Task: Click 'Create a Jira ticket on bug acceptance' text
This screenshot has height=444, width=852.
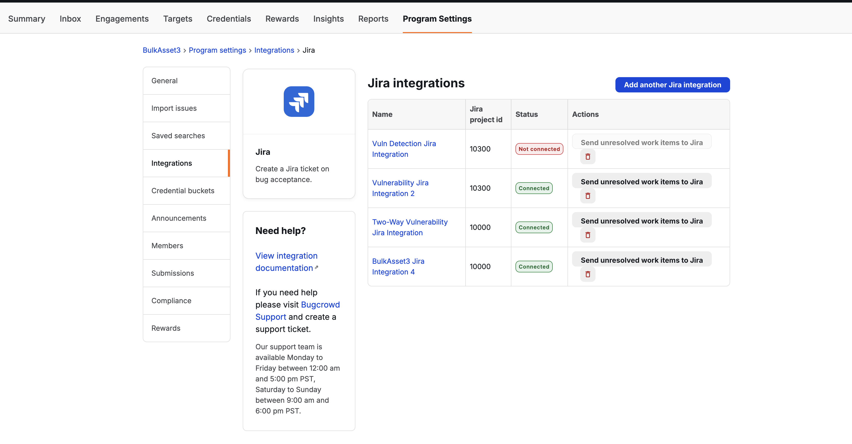Action: click(x=292, y=174)
